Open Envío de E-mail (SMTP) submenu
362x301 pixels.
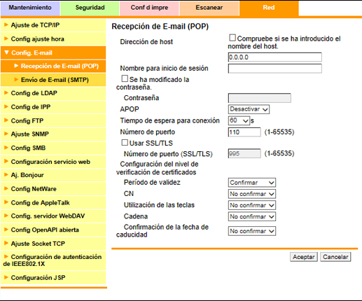pyautogui.click(x=53, y=80)
